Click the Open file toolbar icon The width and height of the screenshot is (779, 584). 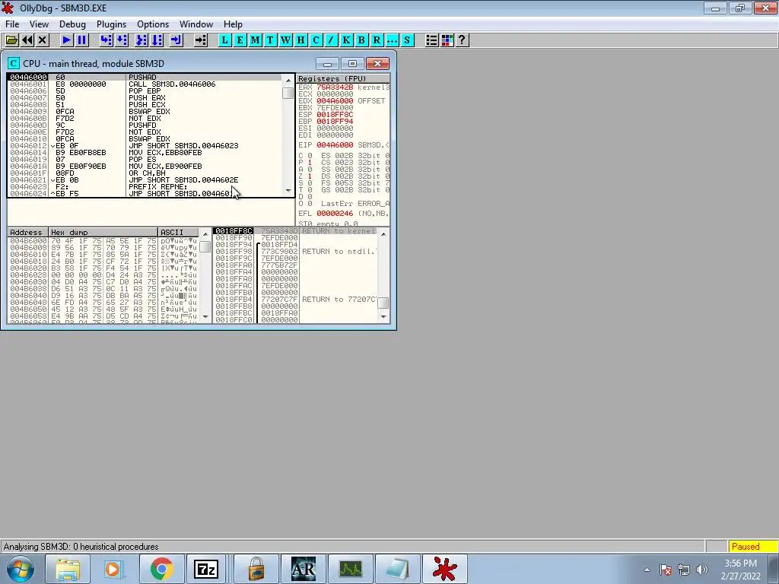coord(12,40)
